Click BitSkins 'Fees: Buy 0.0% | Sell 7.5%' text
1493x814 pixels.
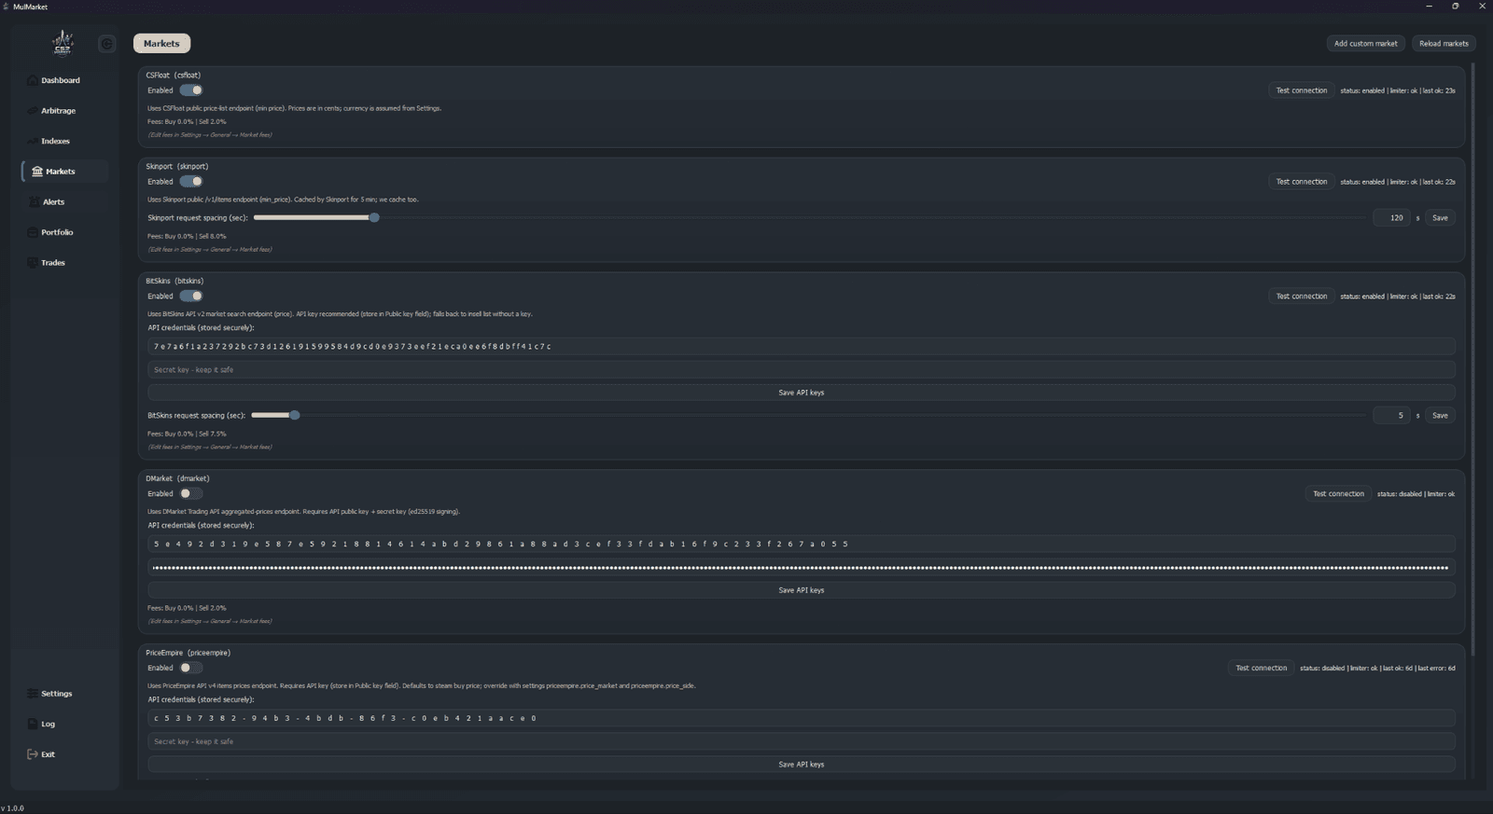click(x=187, y=435)
